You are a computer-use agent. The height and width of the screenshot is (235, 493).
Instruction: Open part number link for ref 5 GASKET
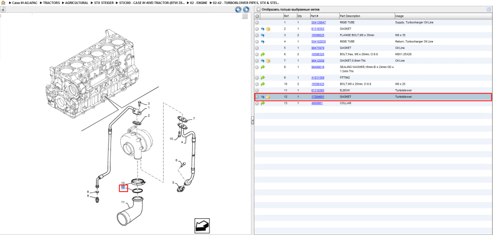[318, 48]
